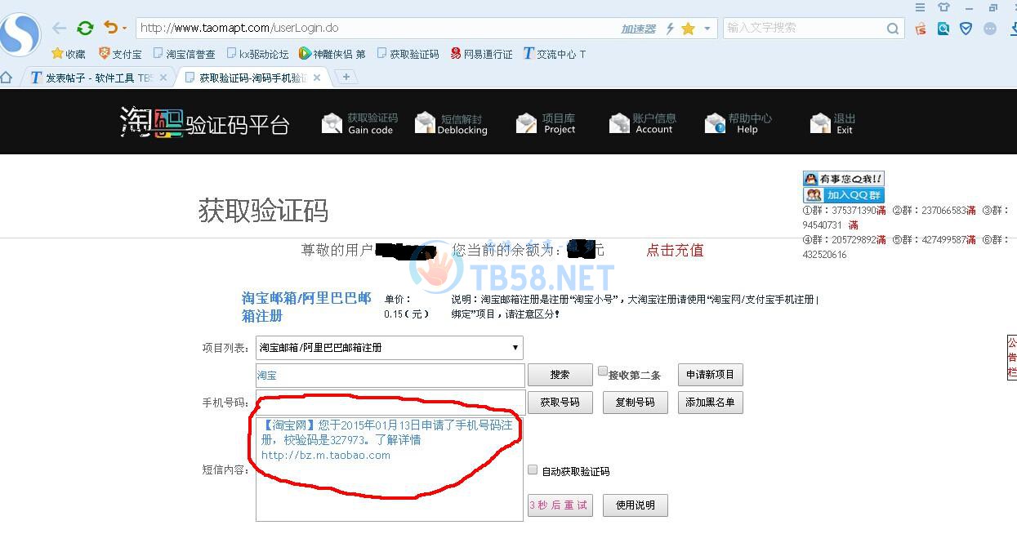Click the 获取验证码 page heading
The height and width of the screenshot is (534, 1017).
[x=263, y=211]
